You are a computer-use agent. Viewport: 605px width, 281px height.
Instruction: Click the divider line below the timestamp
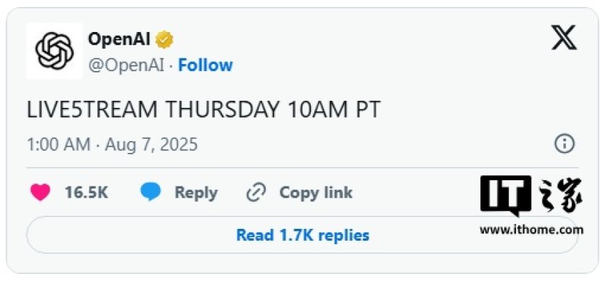click(302, 168)
